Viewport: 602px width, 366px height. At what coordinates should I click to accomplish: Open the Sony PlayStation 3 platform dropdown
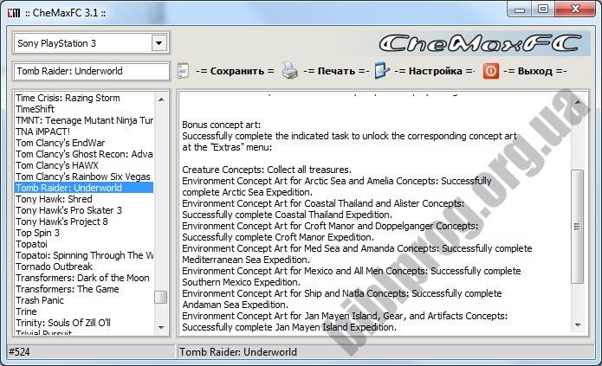coord(159,43)
